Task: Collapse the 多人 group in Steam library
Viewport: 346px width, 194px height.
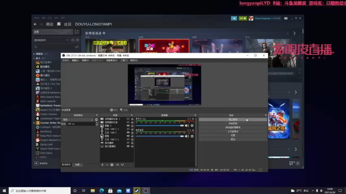Action: (34, 58)
